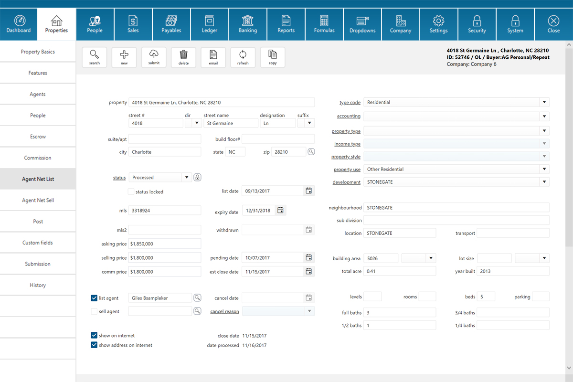Click the email document icon
The width and height of the screenshot is (573, 382).
click(x=213, y=57)
